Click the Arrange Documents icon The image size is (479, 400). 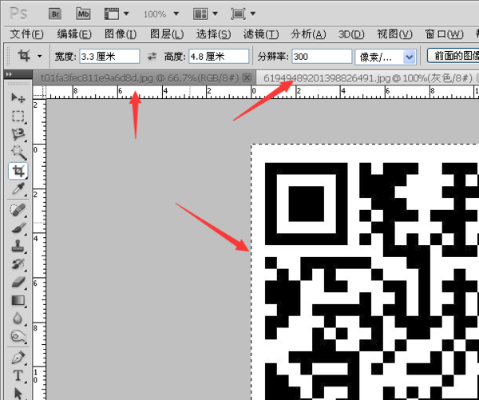click(x=200, y=14)
